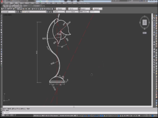Click the WCS button below ViewCube
The width and height of the screenshot is (158, 118).
click(x=144, y=33)
